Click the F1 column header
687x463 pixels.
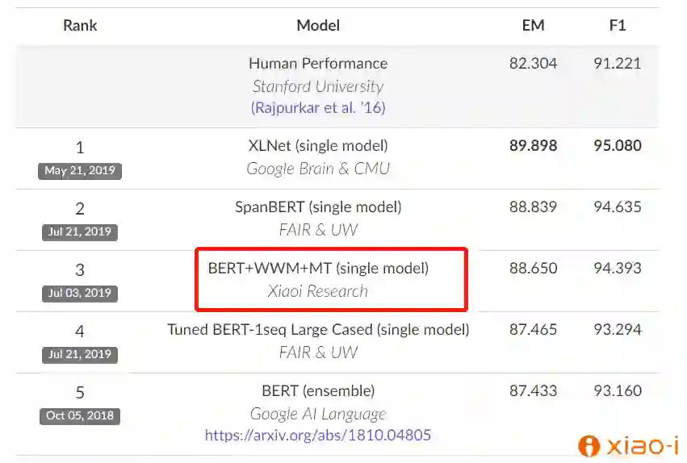[x=618, y=25]
